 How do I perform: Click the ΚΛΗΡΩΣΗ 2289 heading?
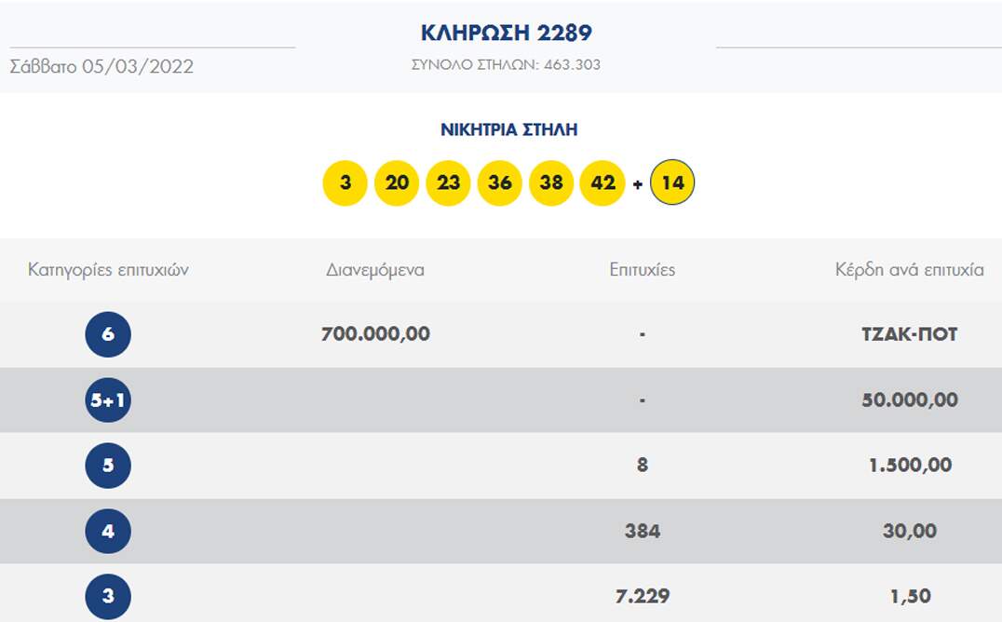pos(506,34)
